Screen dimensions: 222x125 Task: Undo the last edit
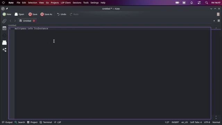pos(62,14)
